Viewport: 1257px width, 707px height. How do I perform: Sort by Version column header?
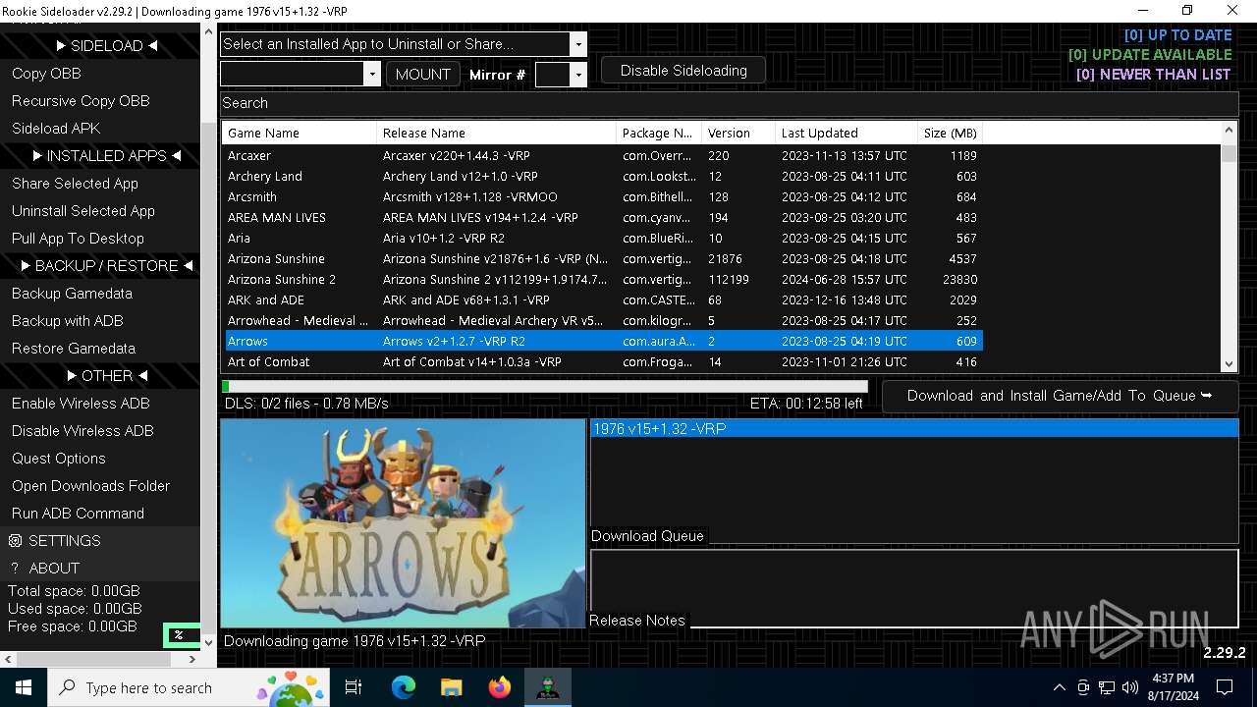(738, 133)
